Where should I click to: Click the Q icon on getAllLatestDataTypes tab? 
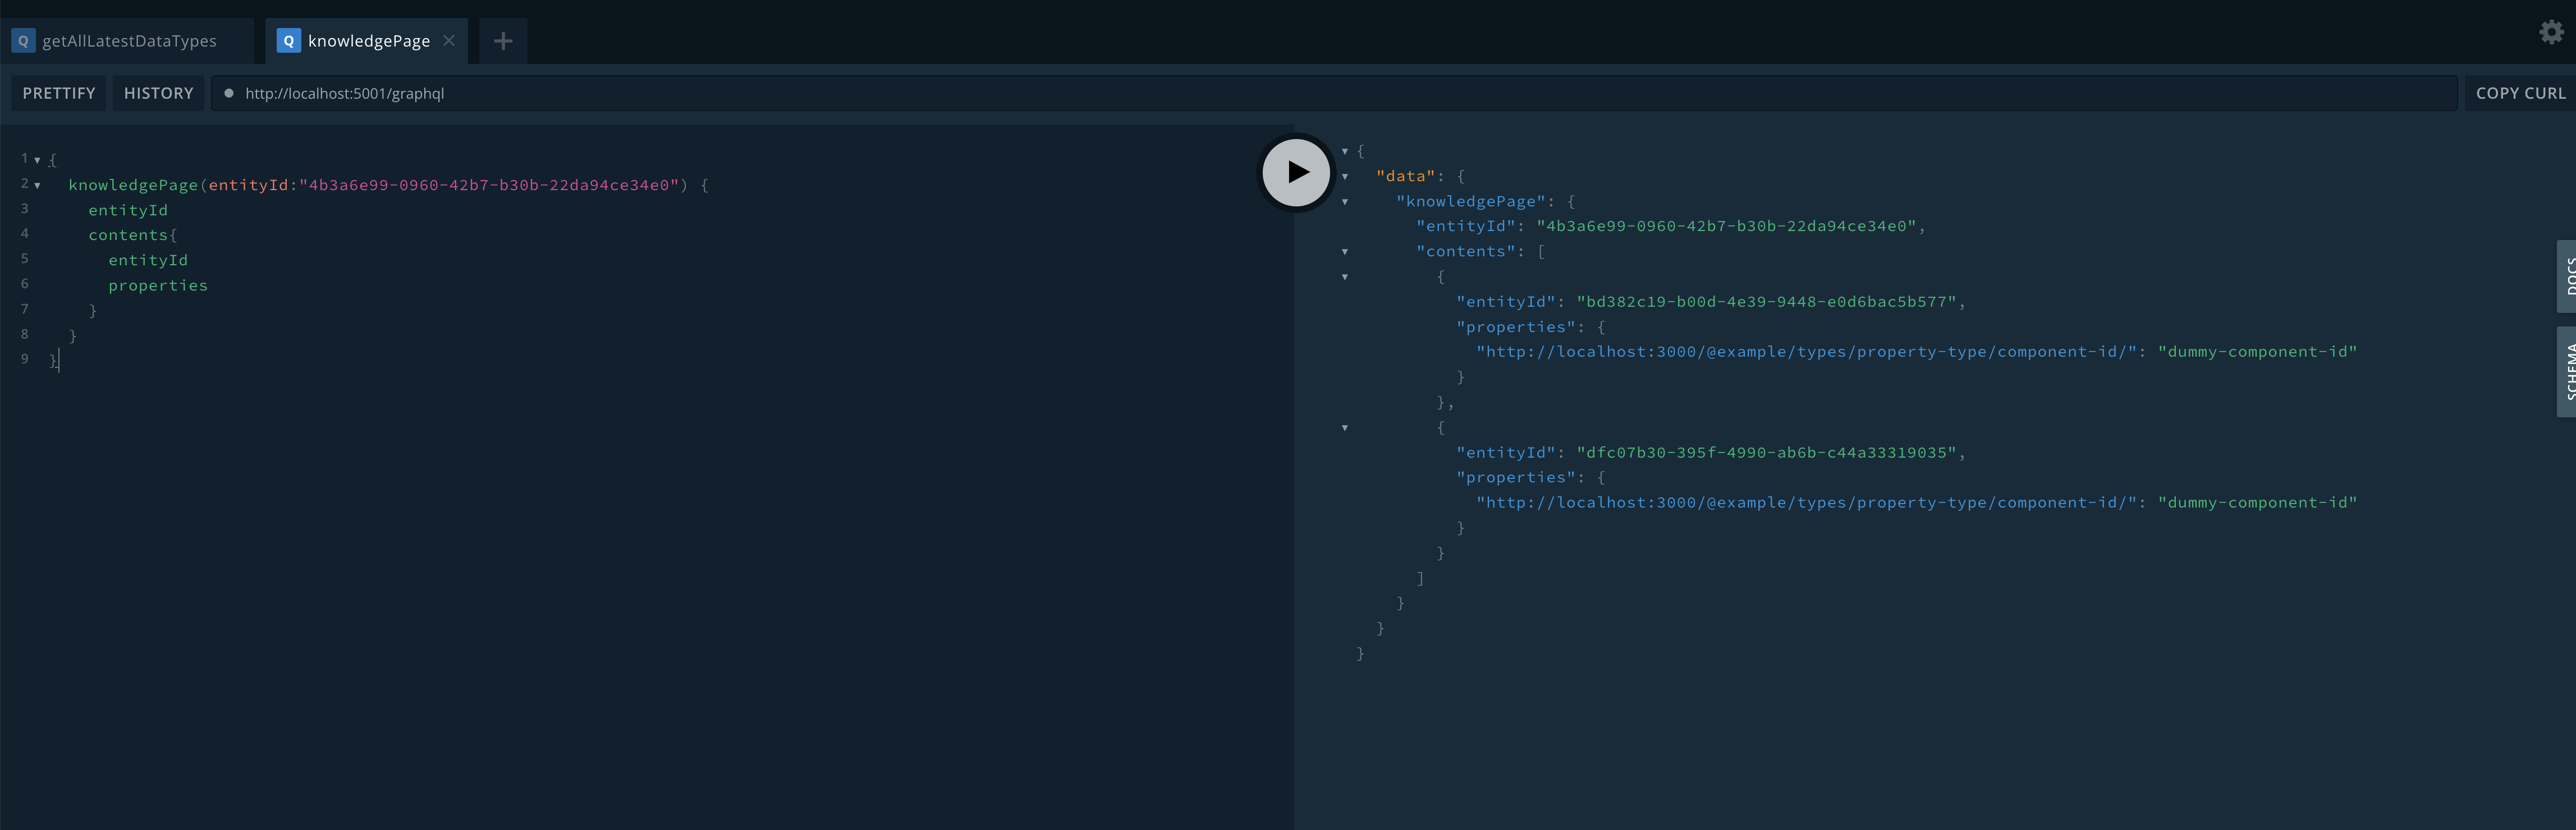23,40
